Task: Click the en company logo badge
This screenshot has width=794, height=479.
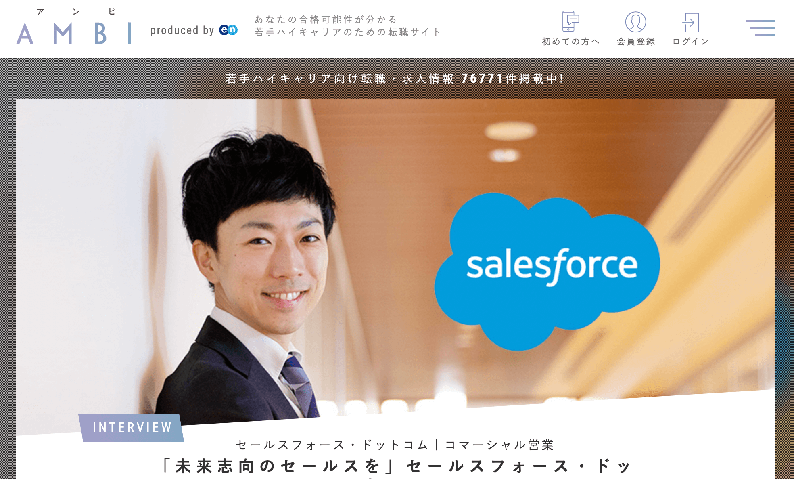Action: 228,30
